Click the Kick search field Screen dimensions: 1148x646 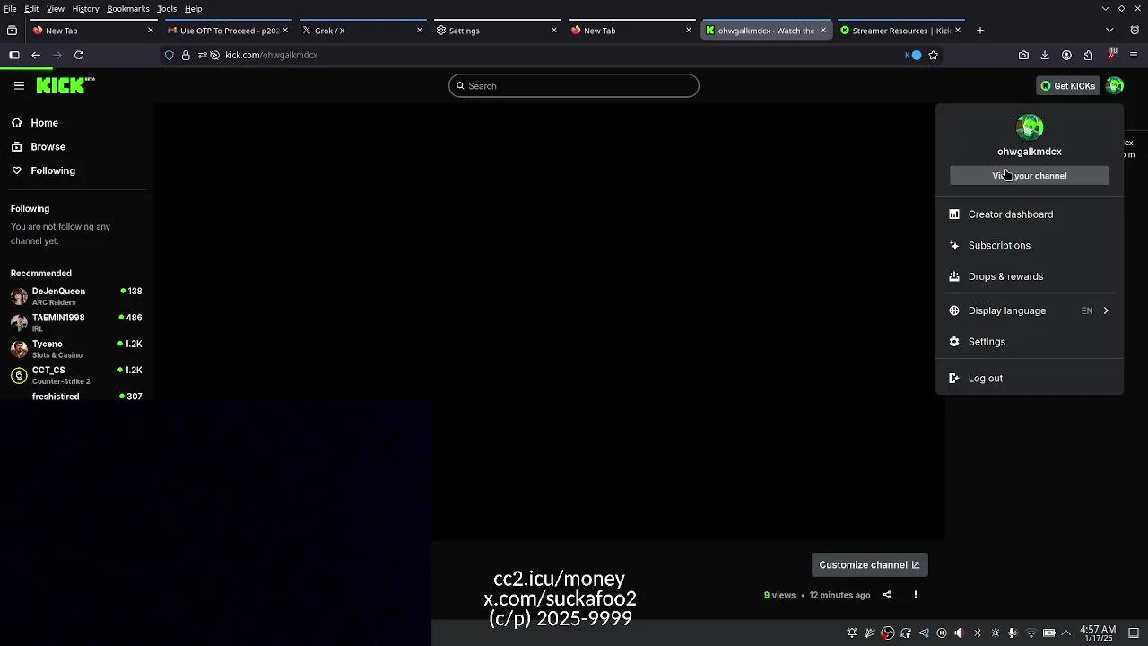(x=574, y=85)
